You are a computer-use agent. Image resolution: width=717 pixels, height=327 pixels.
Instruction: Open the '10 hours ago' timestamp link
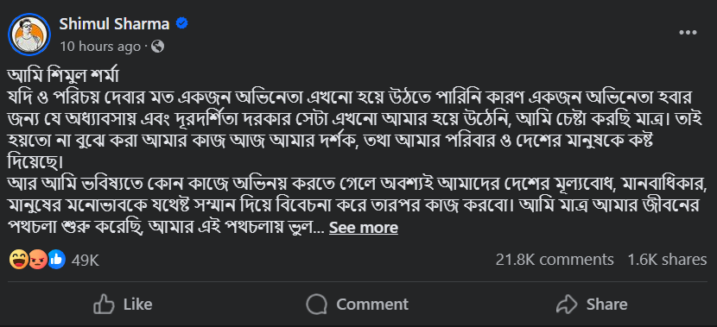click(x=100, y=47)
